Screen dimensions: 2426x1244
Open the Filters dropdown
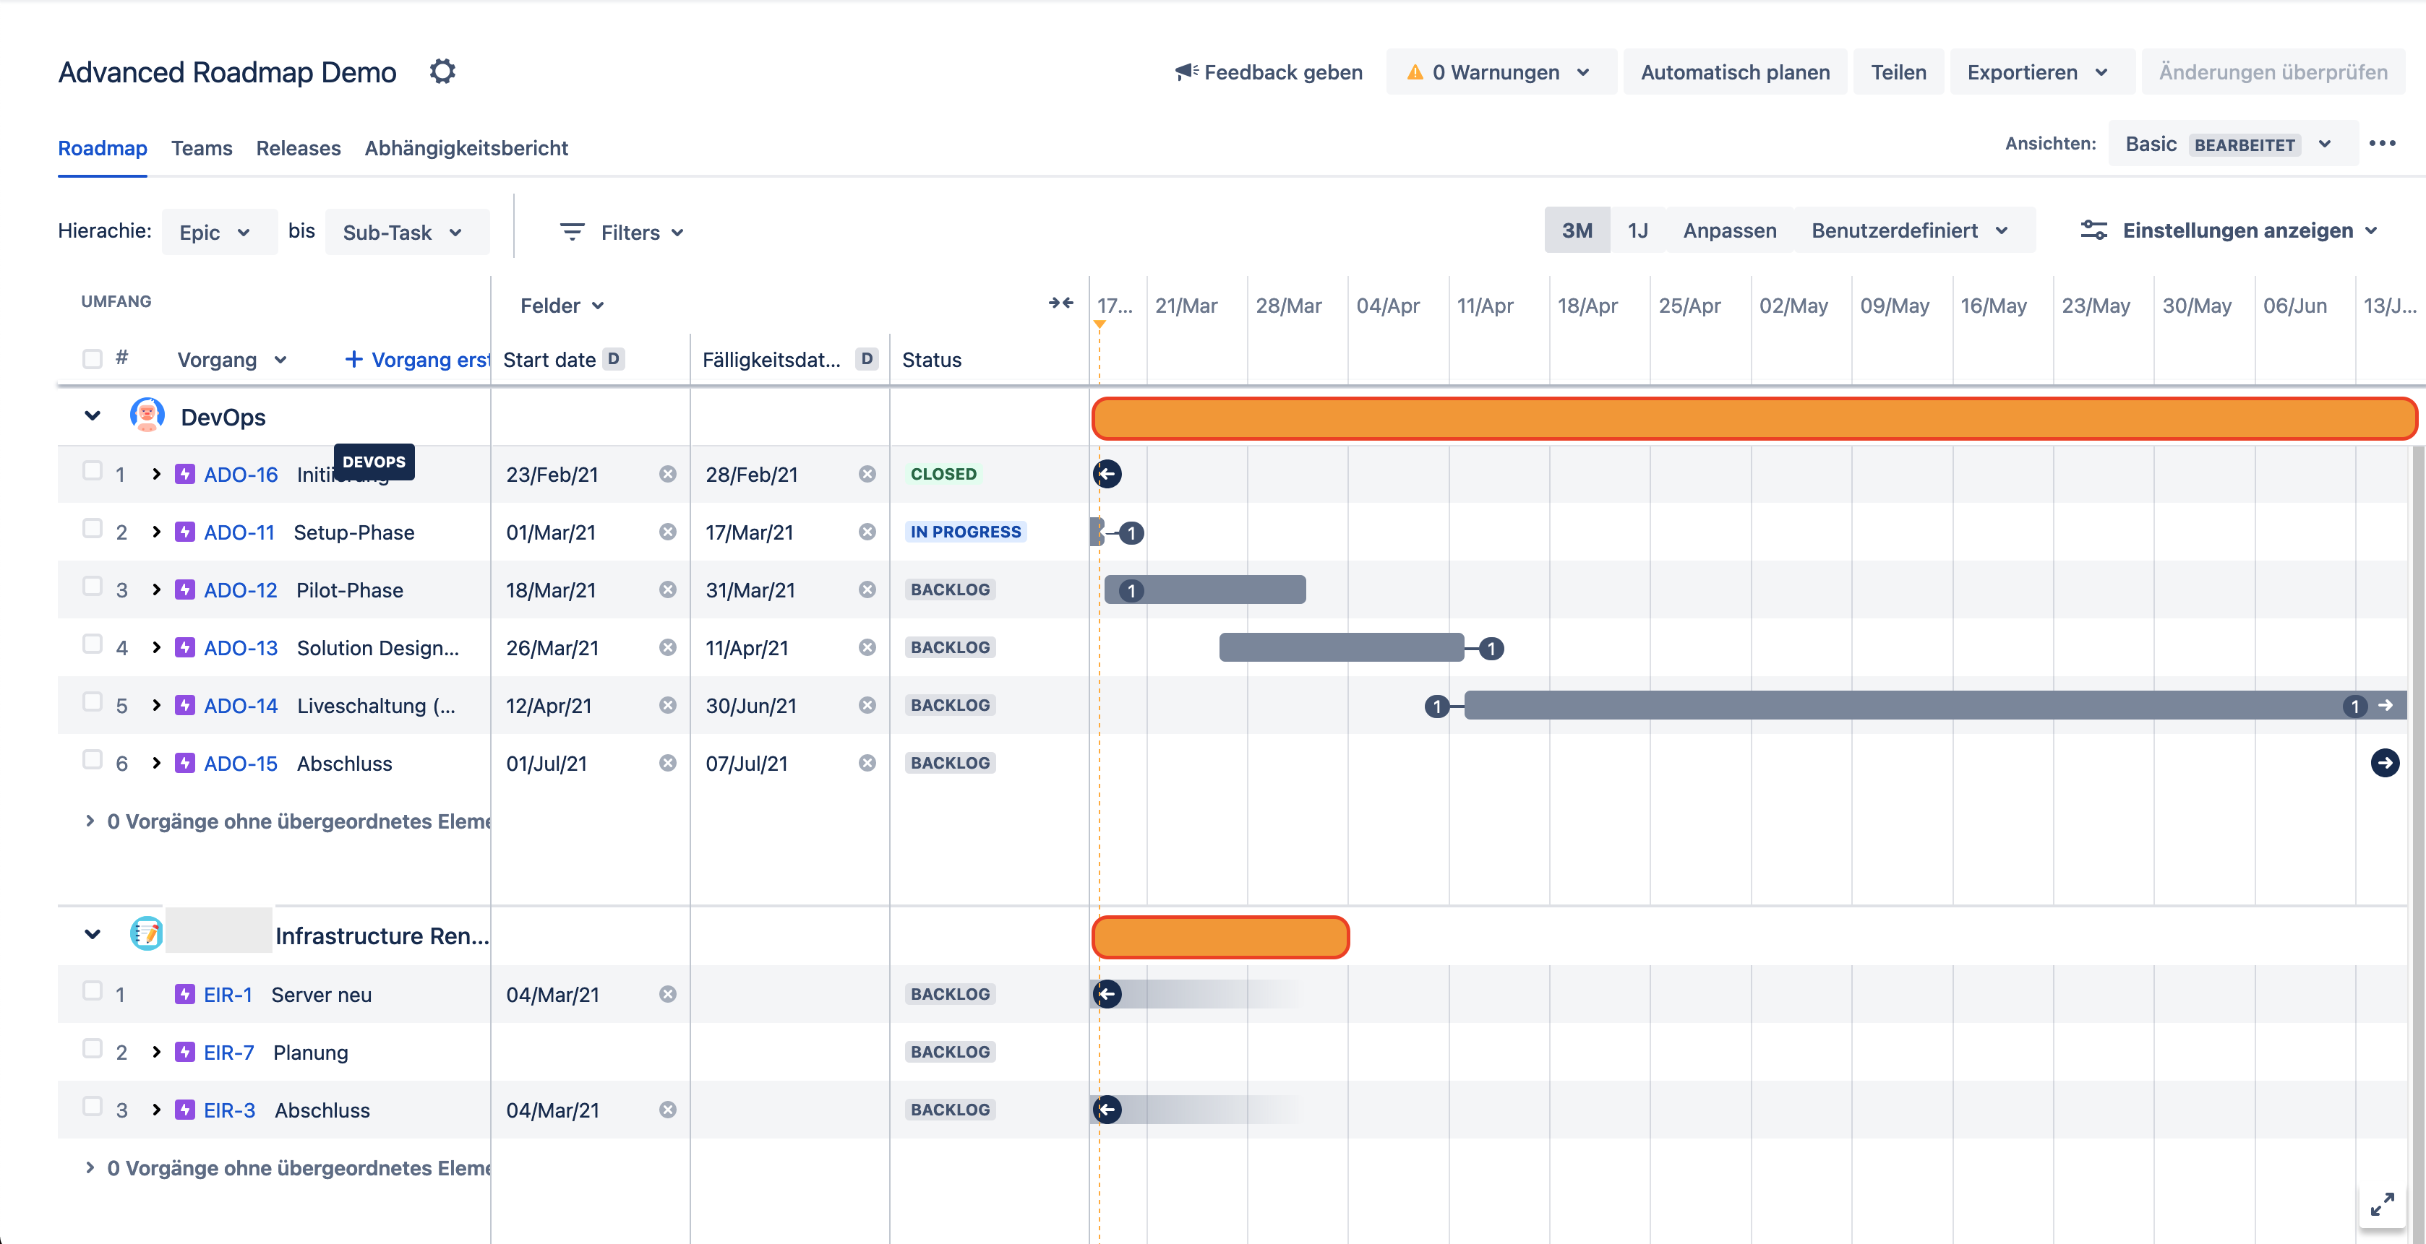(x=622, y=231)
